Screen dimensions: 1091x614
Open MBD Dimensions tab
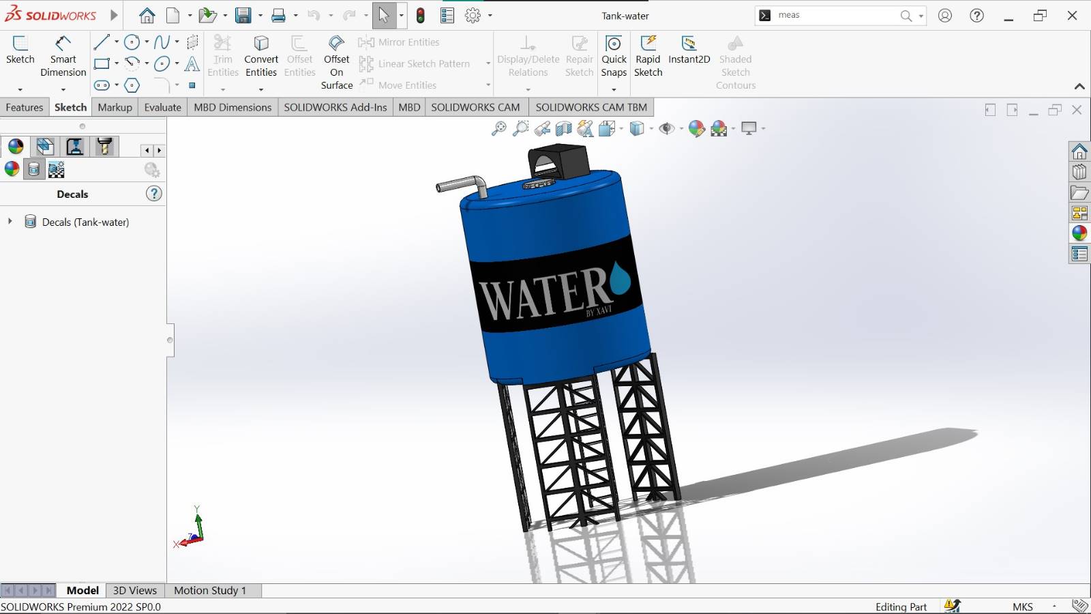233,107
